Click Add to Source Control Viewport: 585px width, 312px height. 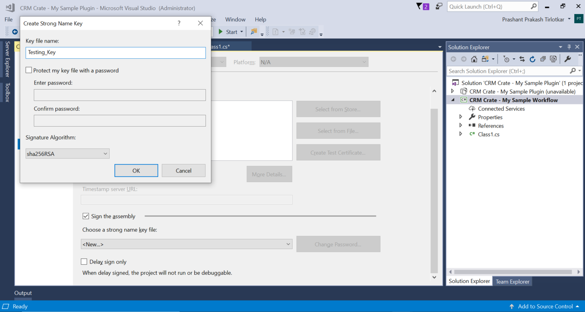pos(545,306)
